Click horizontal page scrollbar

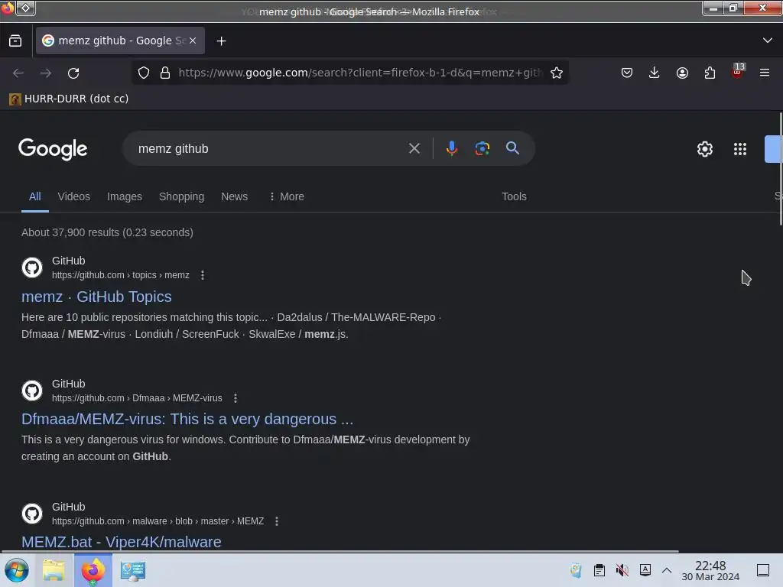click(x=340, y=552)
